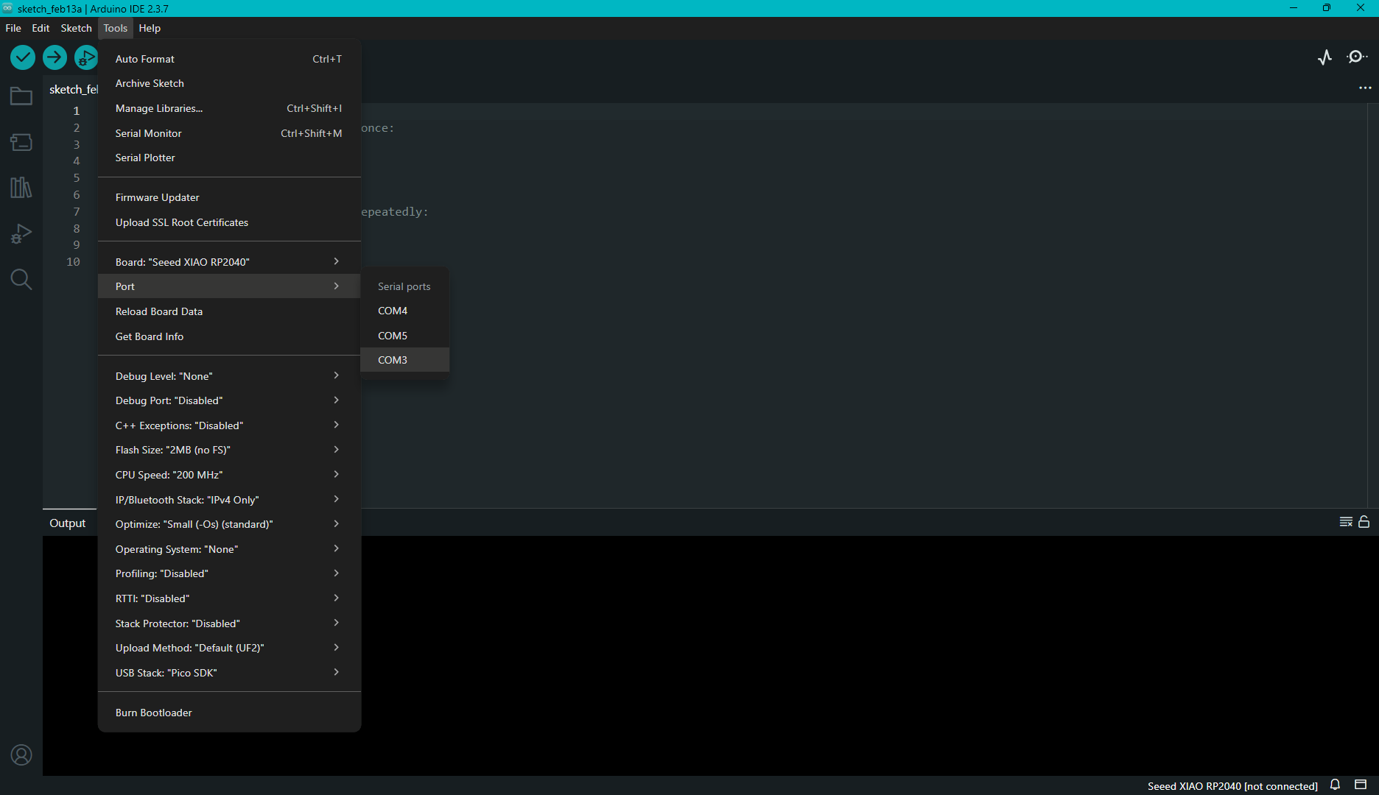The height and width of the screenshot is (795, 1379).
Task: Open the Sketchbook folder sidebar icon
Action: (21, 96)
